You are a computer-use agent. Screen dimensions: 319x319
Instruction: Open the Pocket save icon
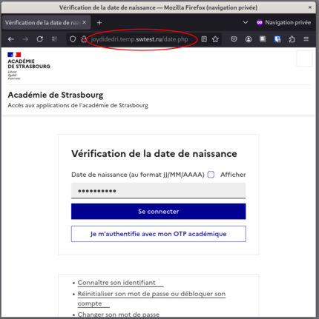pyautogui.click(x=234, y=39)
